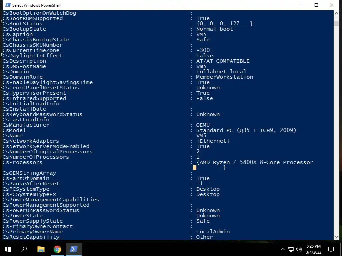Screen dimensions: 342x256
Task: Click the CsNetworkServerModeEnabled property name
Action: tap(46, 146)
